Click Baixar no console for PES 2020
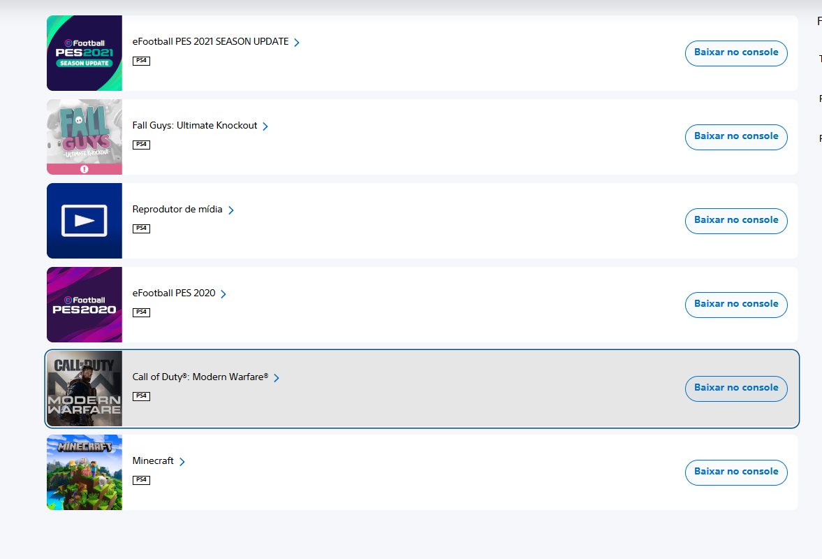 [x=736, y=305]
